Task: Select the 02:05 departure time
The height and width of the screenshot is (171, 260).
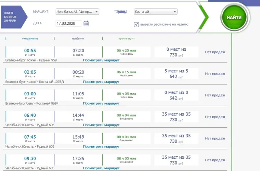Action: coord(30,72)
